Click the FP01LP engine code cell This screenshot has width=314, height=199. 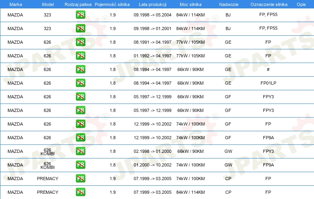coord(268,83)
